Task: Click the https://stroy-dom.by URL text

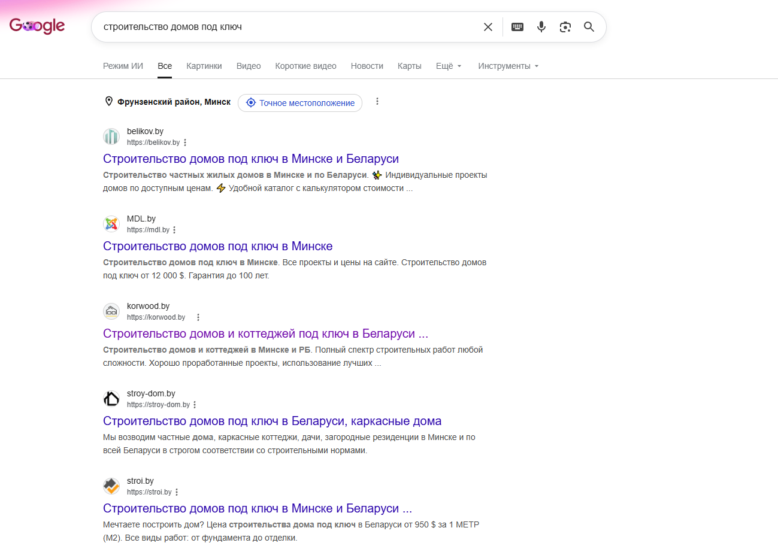Action: (x=158, y=405)
